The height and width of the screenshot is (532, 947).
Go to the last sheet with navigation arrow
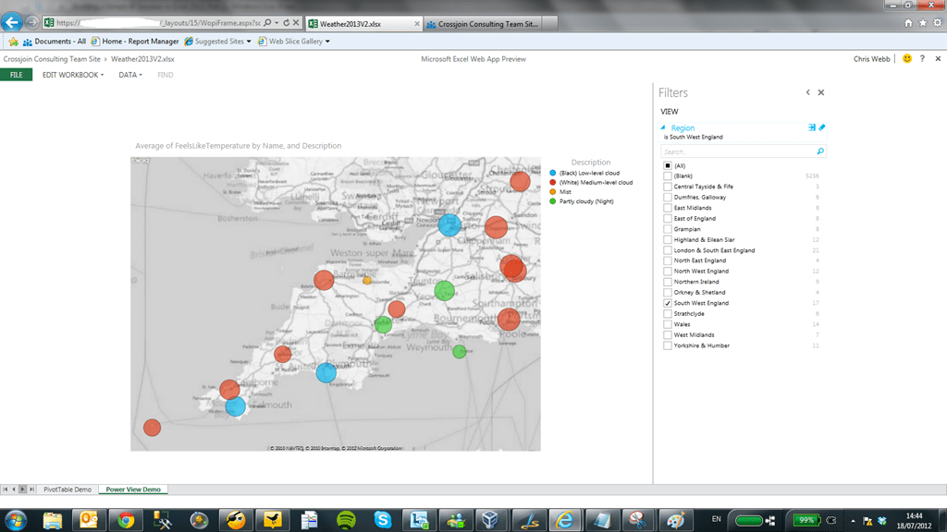[x=31, y=490]
